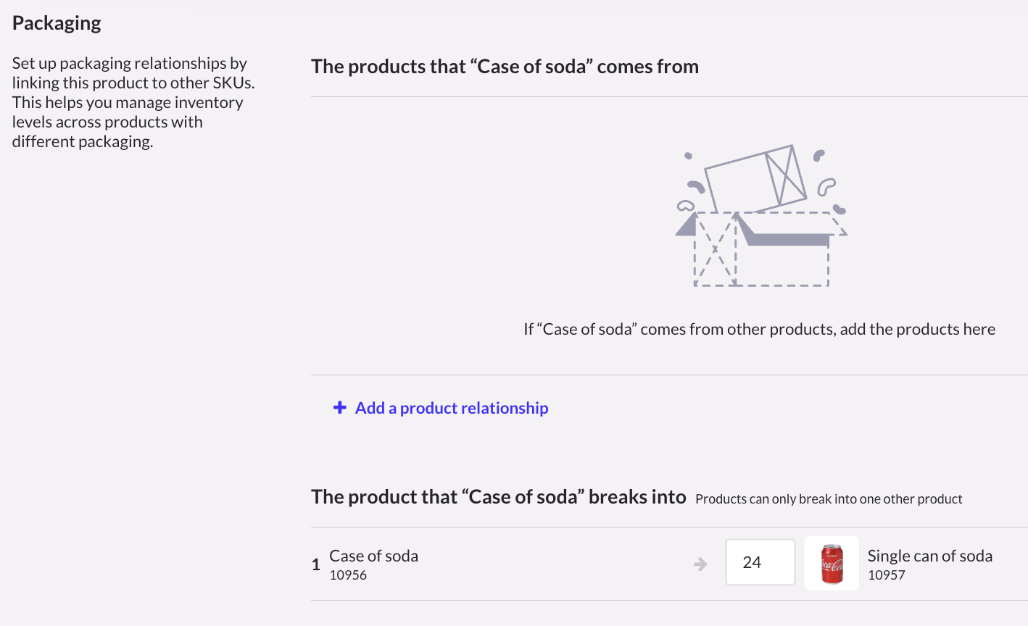Screen dimensions: 1028x626
Task: Click the Coca-Cola can thumbnail
Action: [832, 563]
